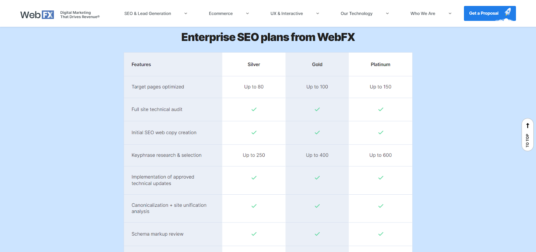This screenshot has width=536, height=252.
Task: Select the Platinum plan column header
Action: (381, 64)
